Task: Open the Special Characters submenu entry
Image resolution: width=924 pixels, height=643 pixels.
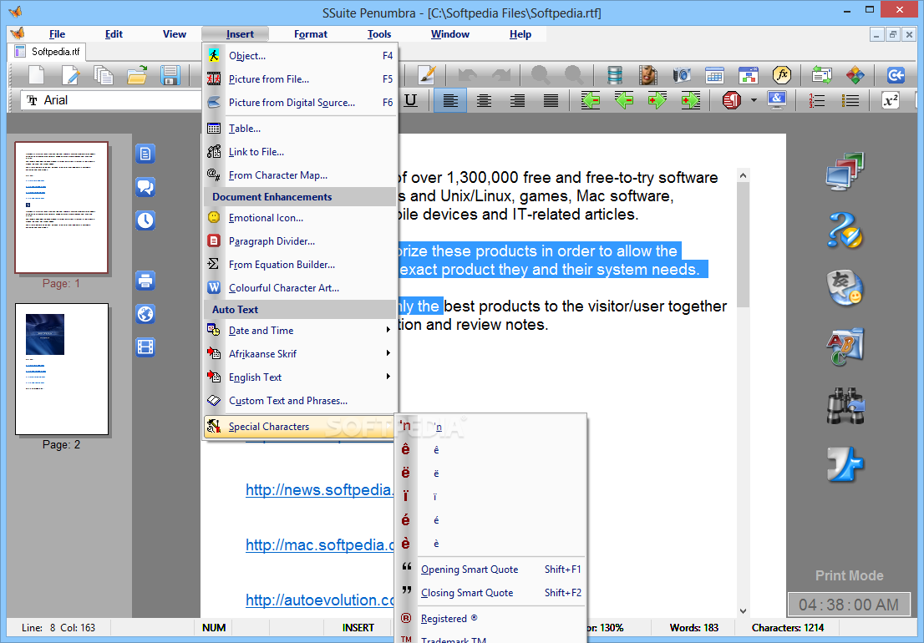Action: (300, 427)
